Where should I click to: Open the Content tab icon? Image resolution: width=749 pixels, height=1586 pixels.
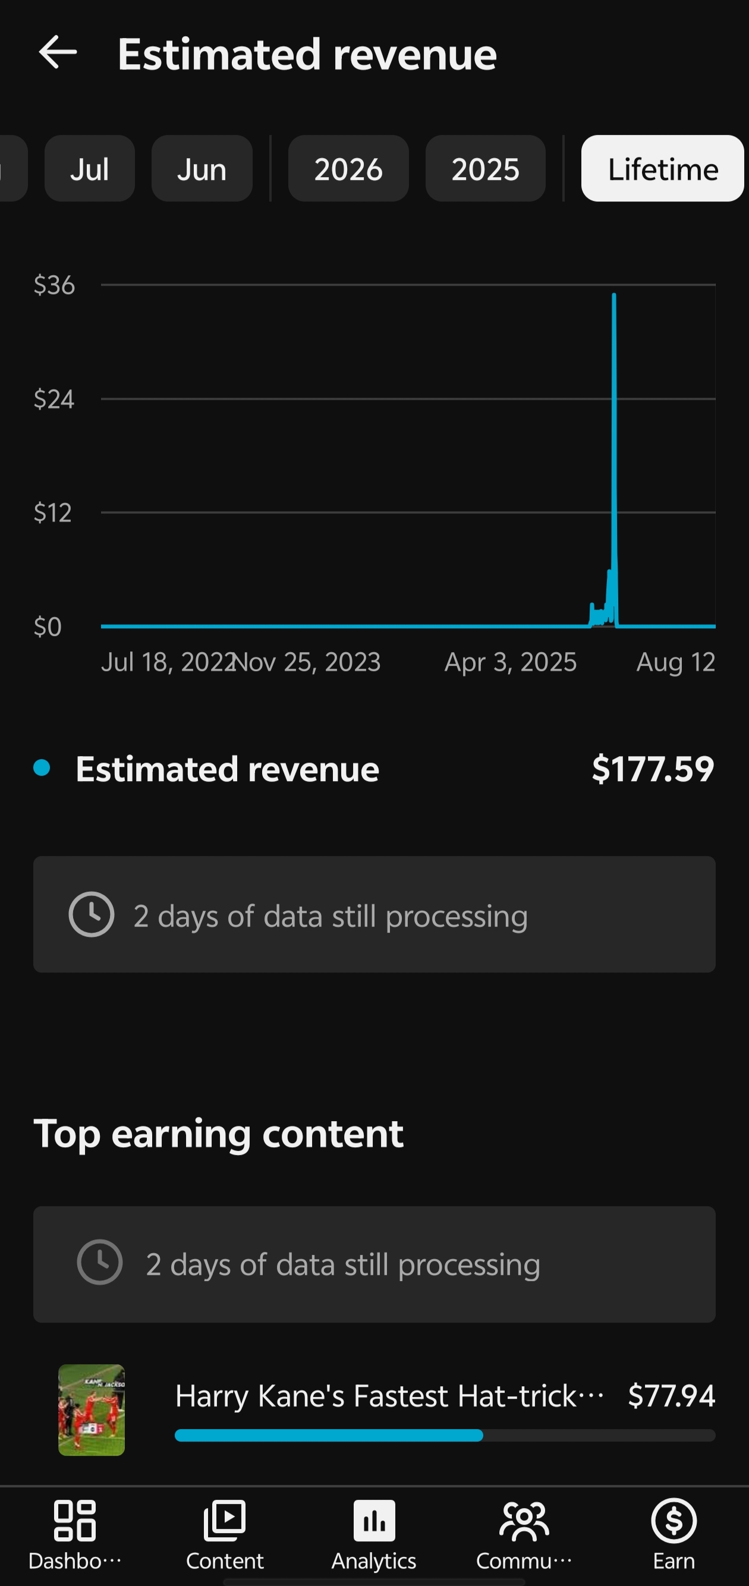click(x=225, y=1520)
